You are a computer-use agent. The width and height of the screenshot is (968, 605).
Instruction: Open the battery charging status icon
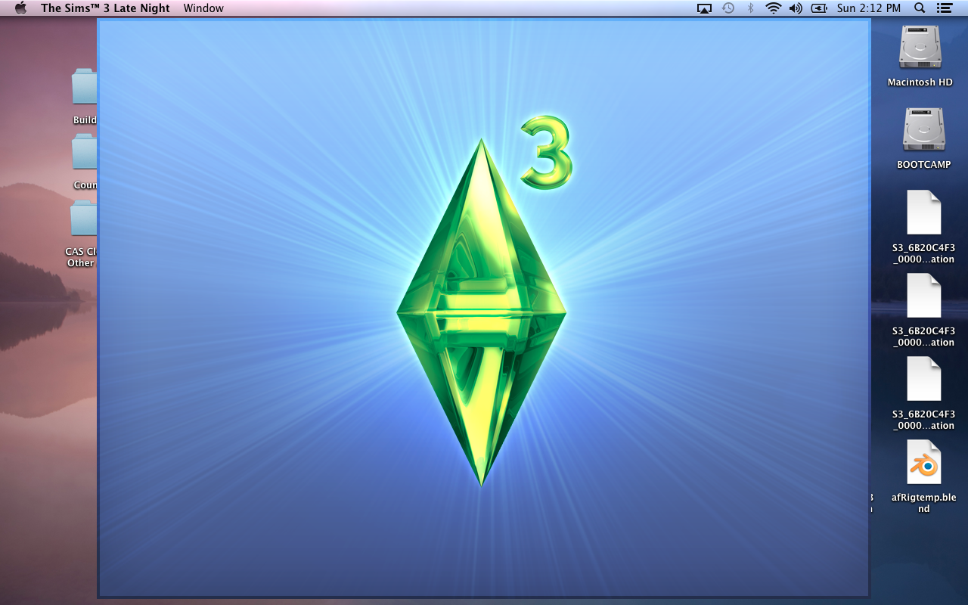click(x=819, y=8)
